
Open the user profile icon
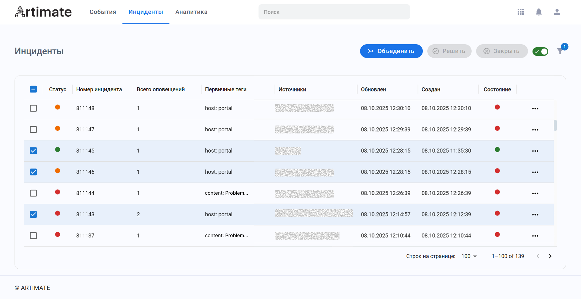coord(557,12)
